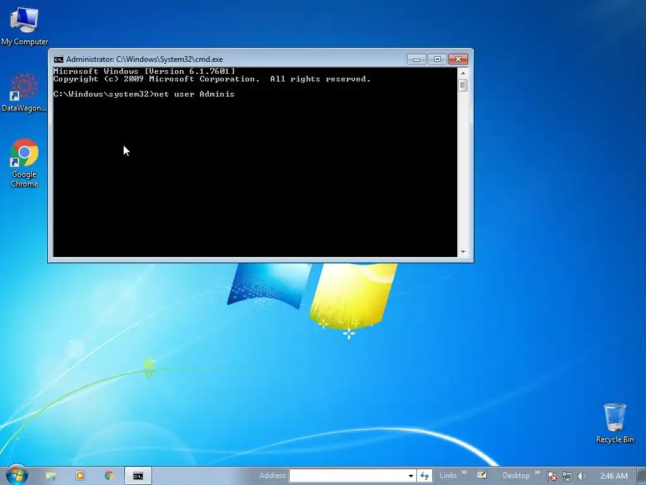Click the Links toolbar label
The image size is (646, 485).
[448, 476]
